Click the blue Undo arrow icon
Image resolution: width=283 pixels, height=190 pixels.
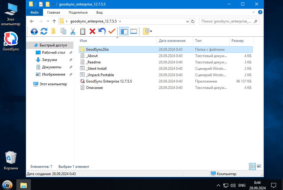[x=102, y=32]
